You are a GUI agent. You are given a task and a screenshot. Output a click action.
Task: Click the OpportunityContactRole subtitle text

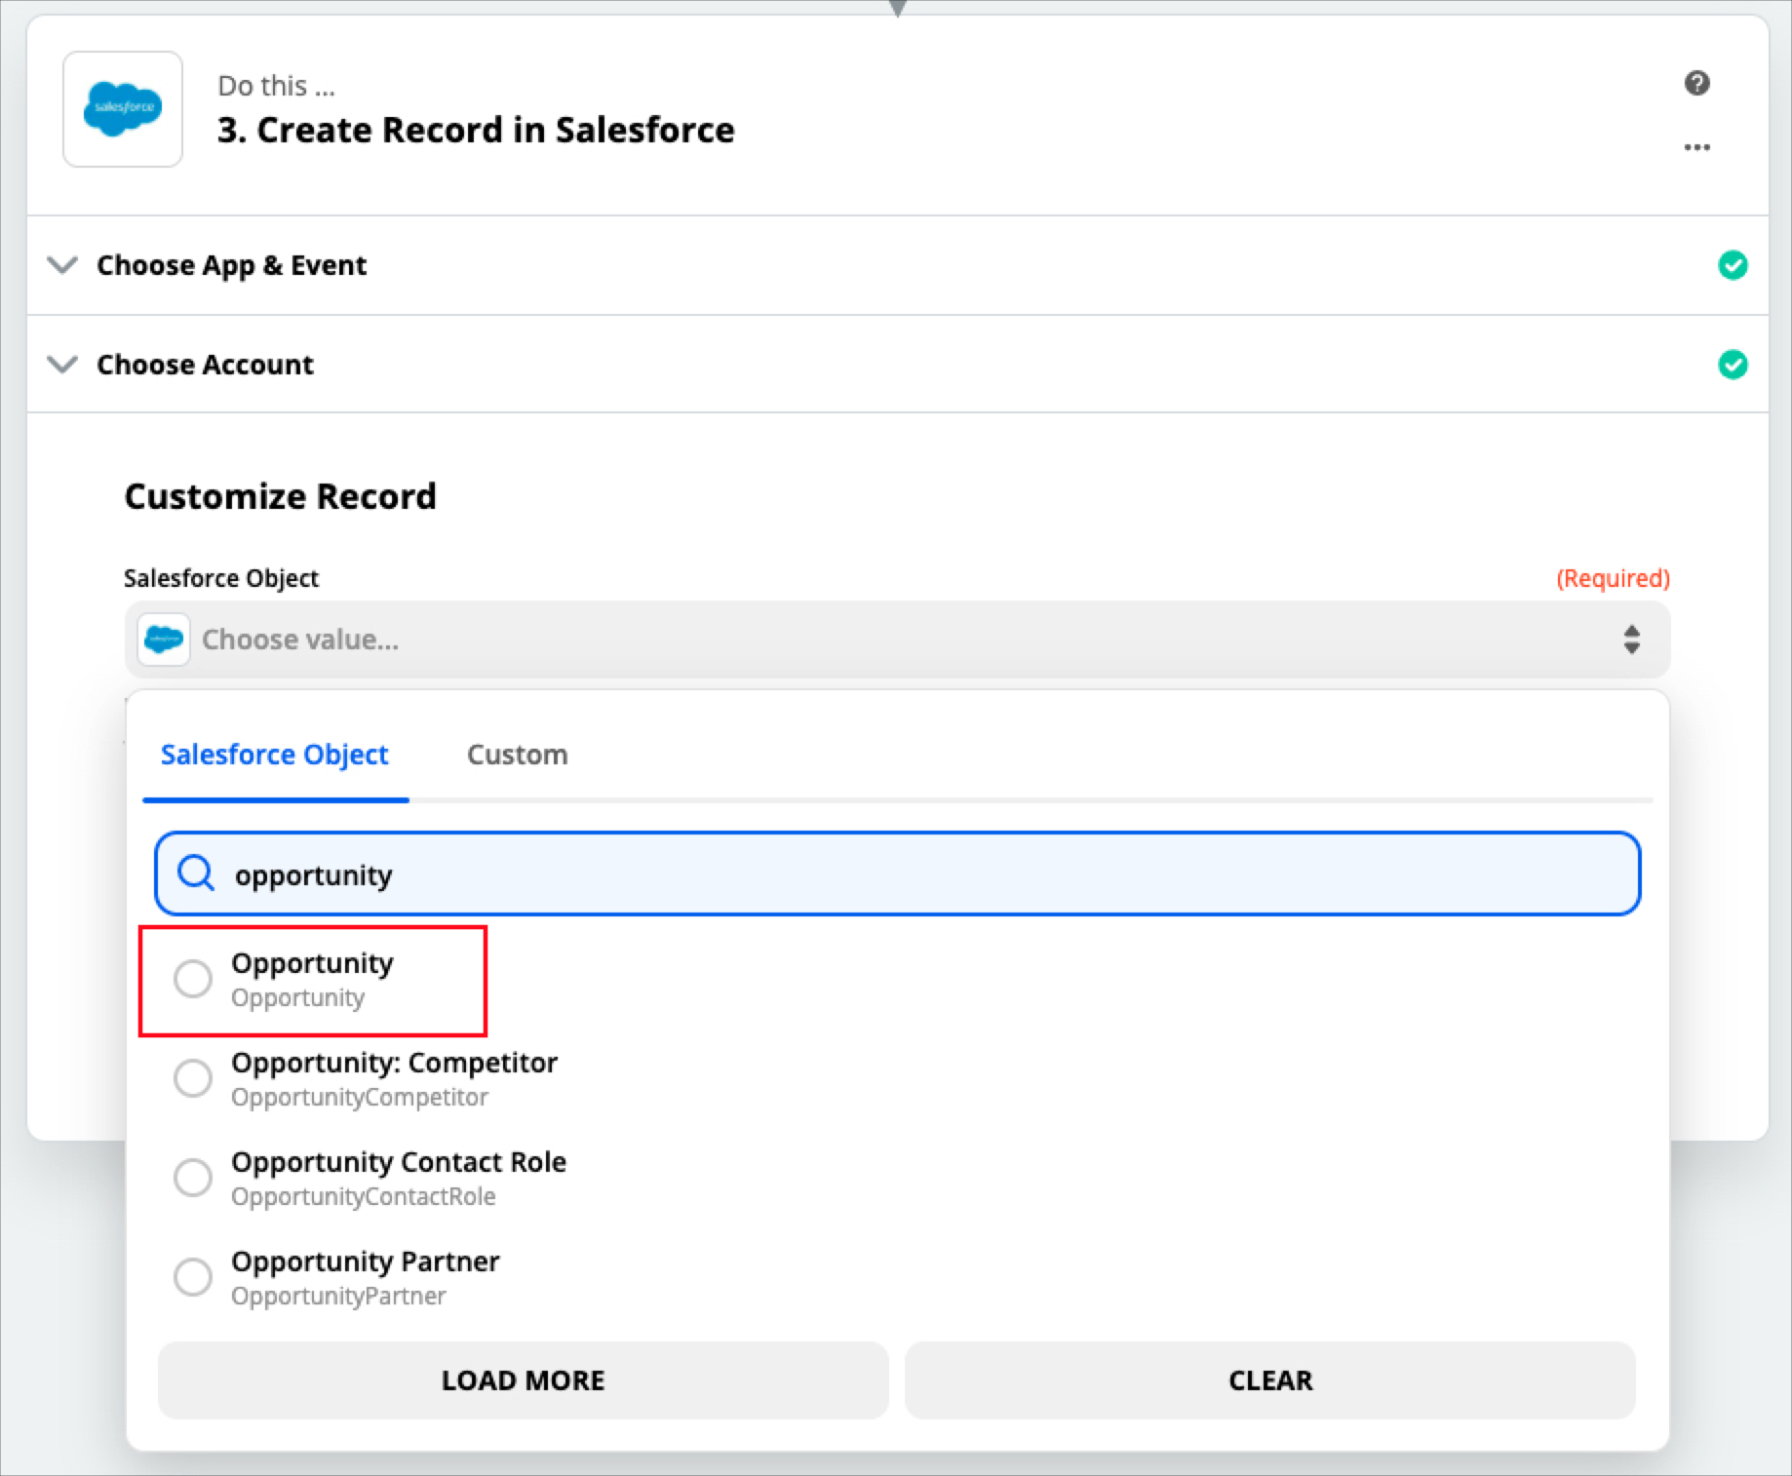pos(364,1197)
